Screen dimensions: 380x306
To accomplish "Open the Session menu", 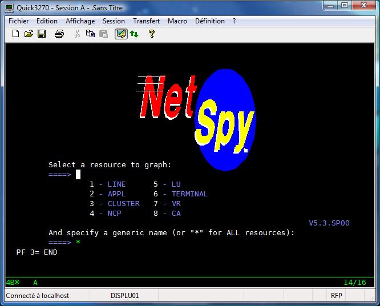I will click(x=114, y=21).
